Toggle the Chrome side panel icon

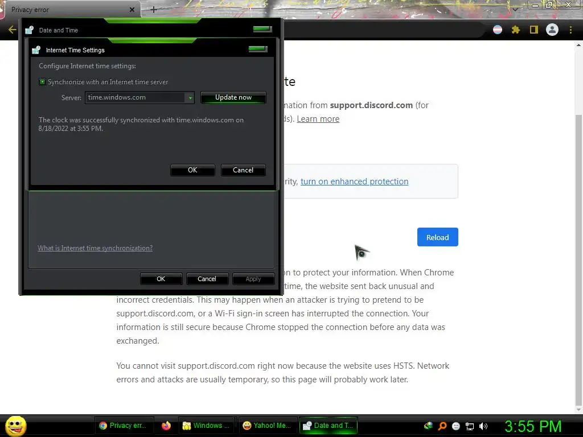click(x=533, y=30)
